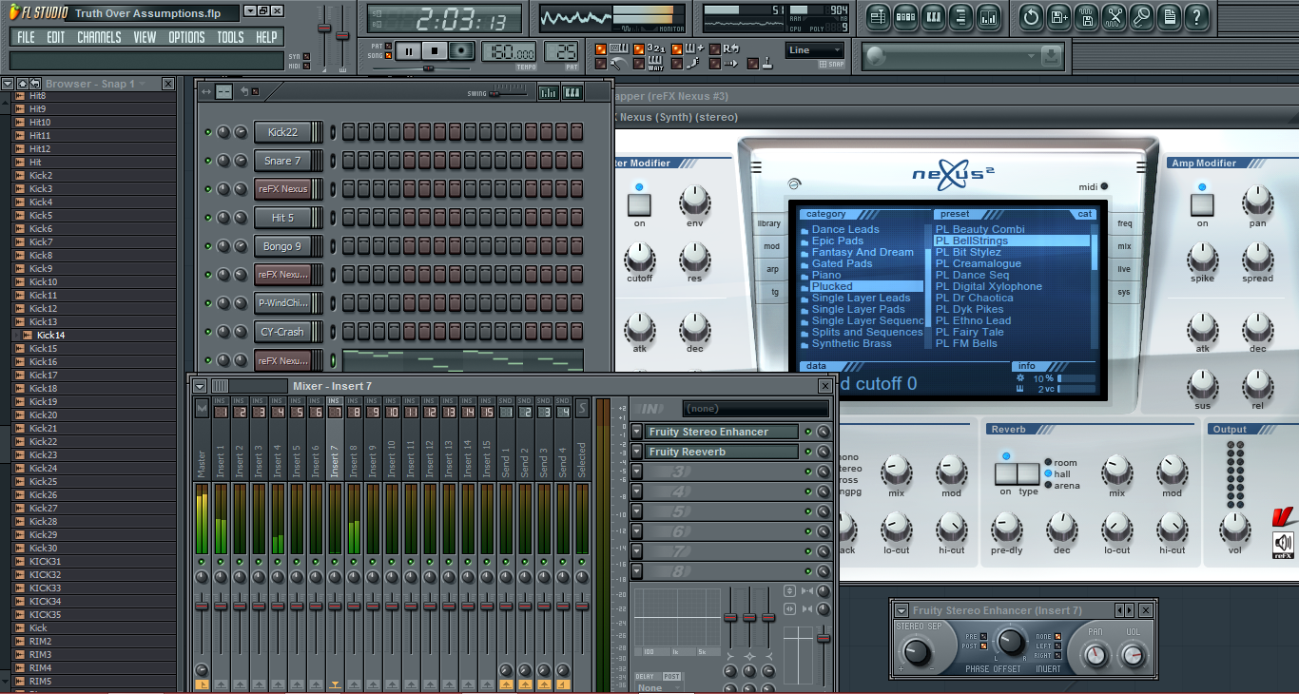Open the TOOLS menu
Screen dimensions: 1299x694
tap(230, 37)
